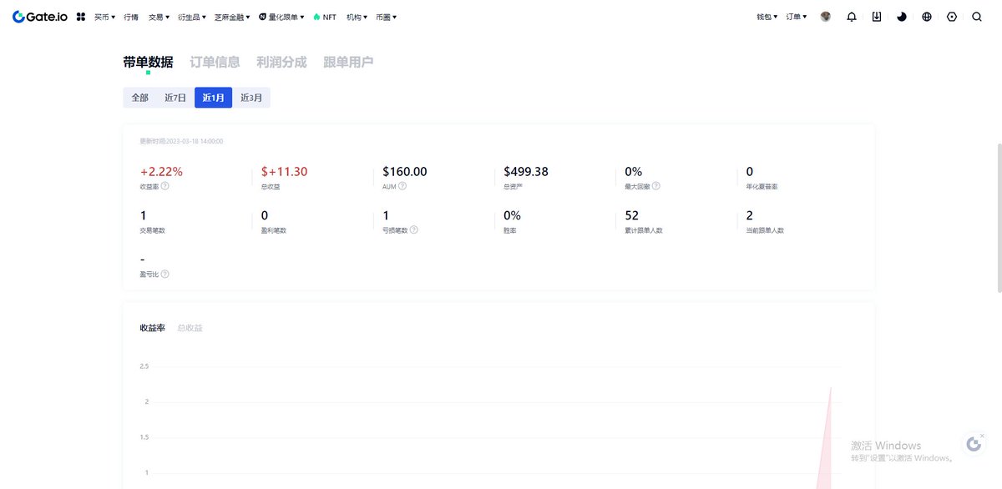Expand the 机构 dropdown menu

coord(357,17)
